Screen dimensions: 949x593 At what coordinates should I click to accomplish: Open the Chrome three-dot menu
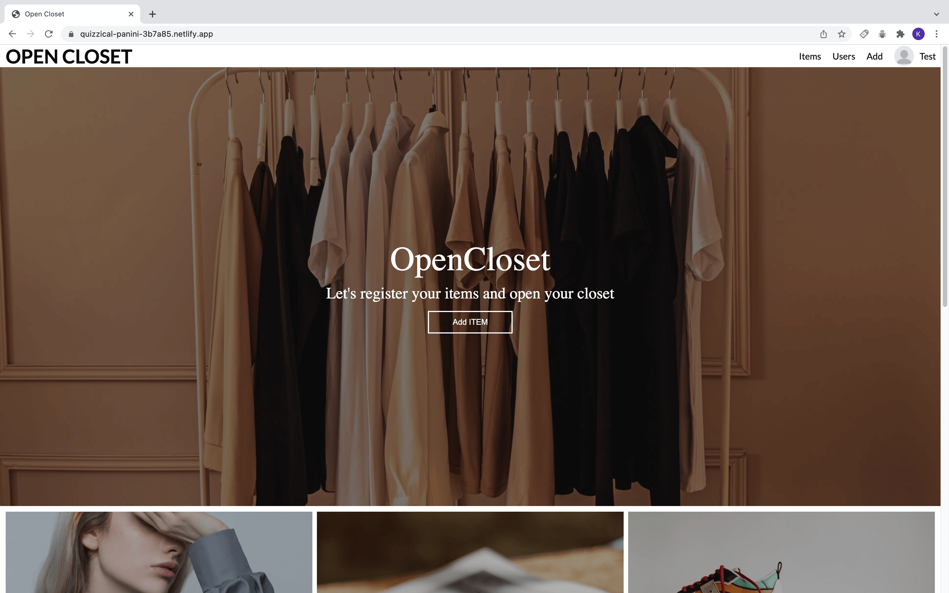click(x=937, y=34)
